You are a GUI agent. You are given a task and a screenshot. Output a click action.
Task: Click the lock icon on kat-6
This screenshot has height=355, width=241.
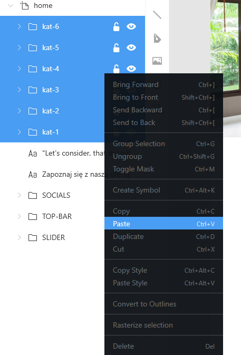coord(117,27)
